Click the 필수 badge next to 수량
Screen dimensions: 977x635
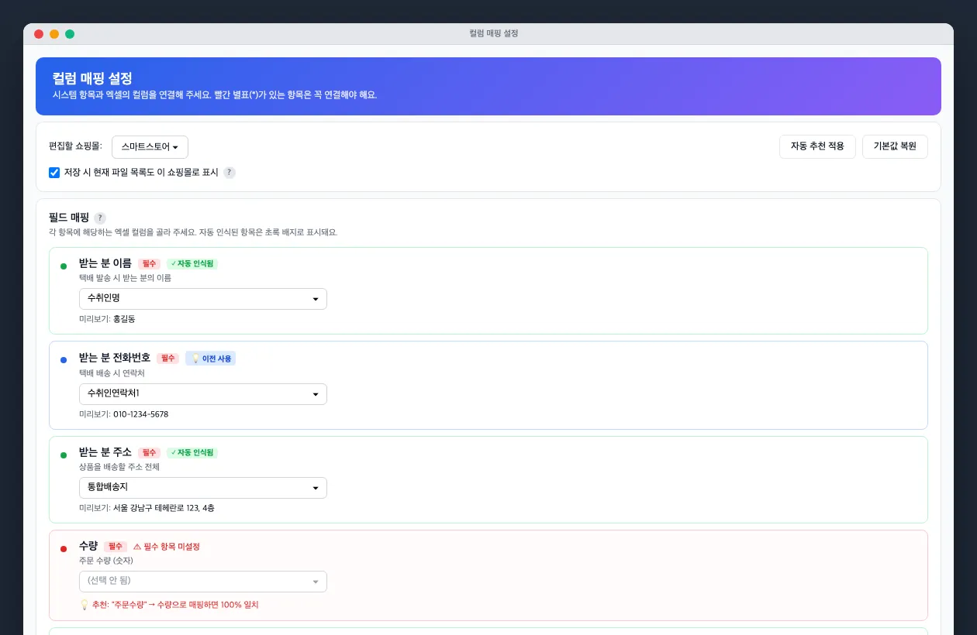coord(116,546)
